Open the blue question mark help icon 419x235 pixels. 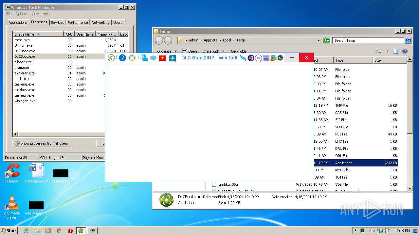pos(122,58)
